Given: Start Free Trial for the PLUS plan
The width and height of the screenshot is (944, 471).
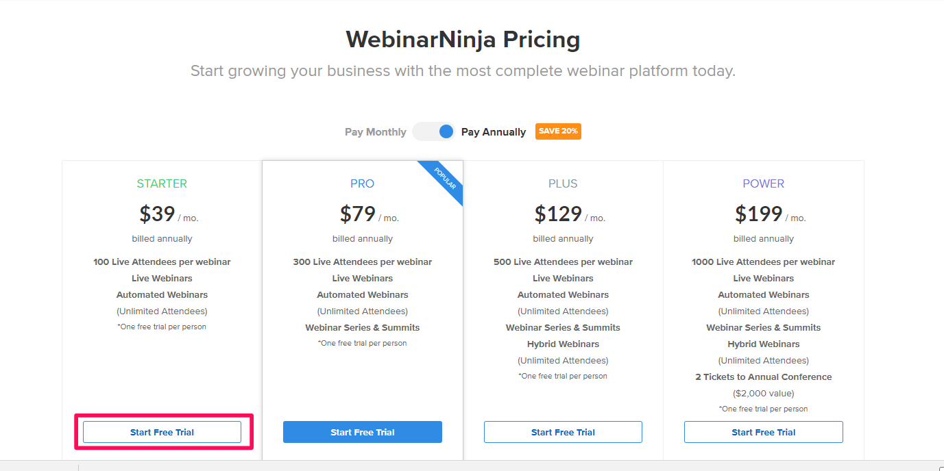Looking at the screenshot, I should [x=563, y=431].
